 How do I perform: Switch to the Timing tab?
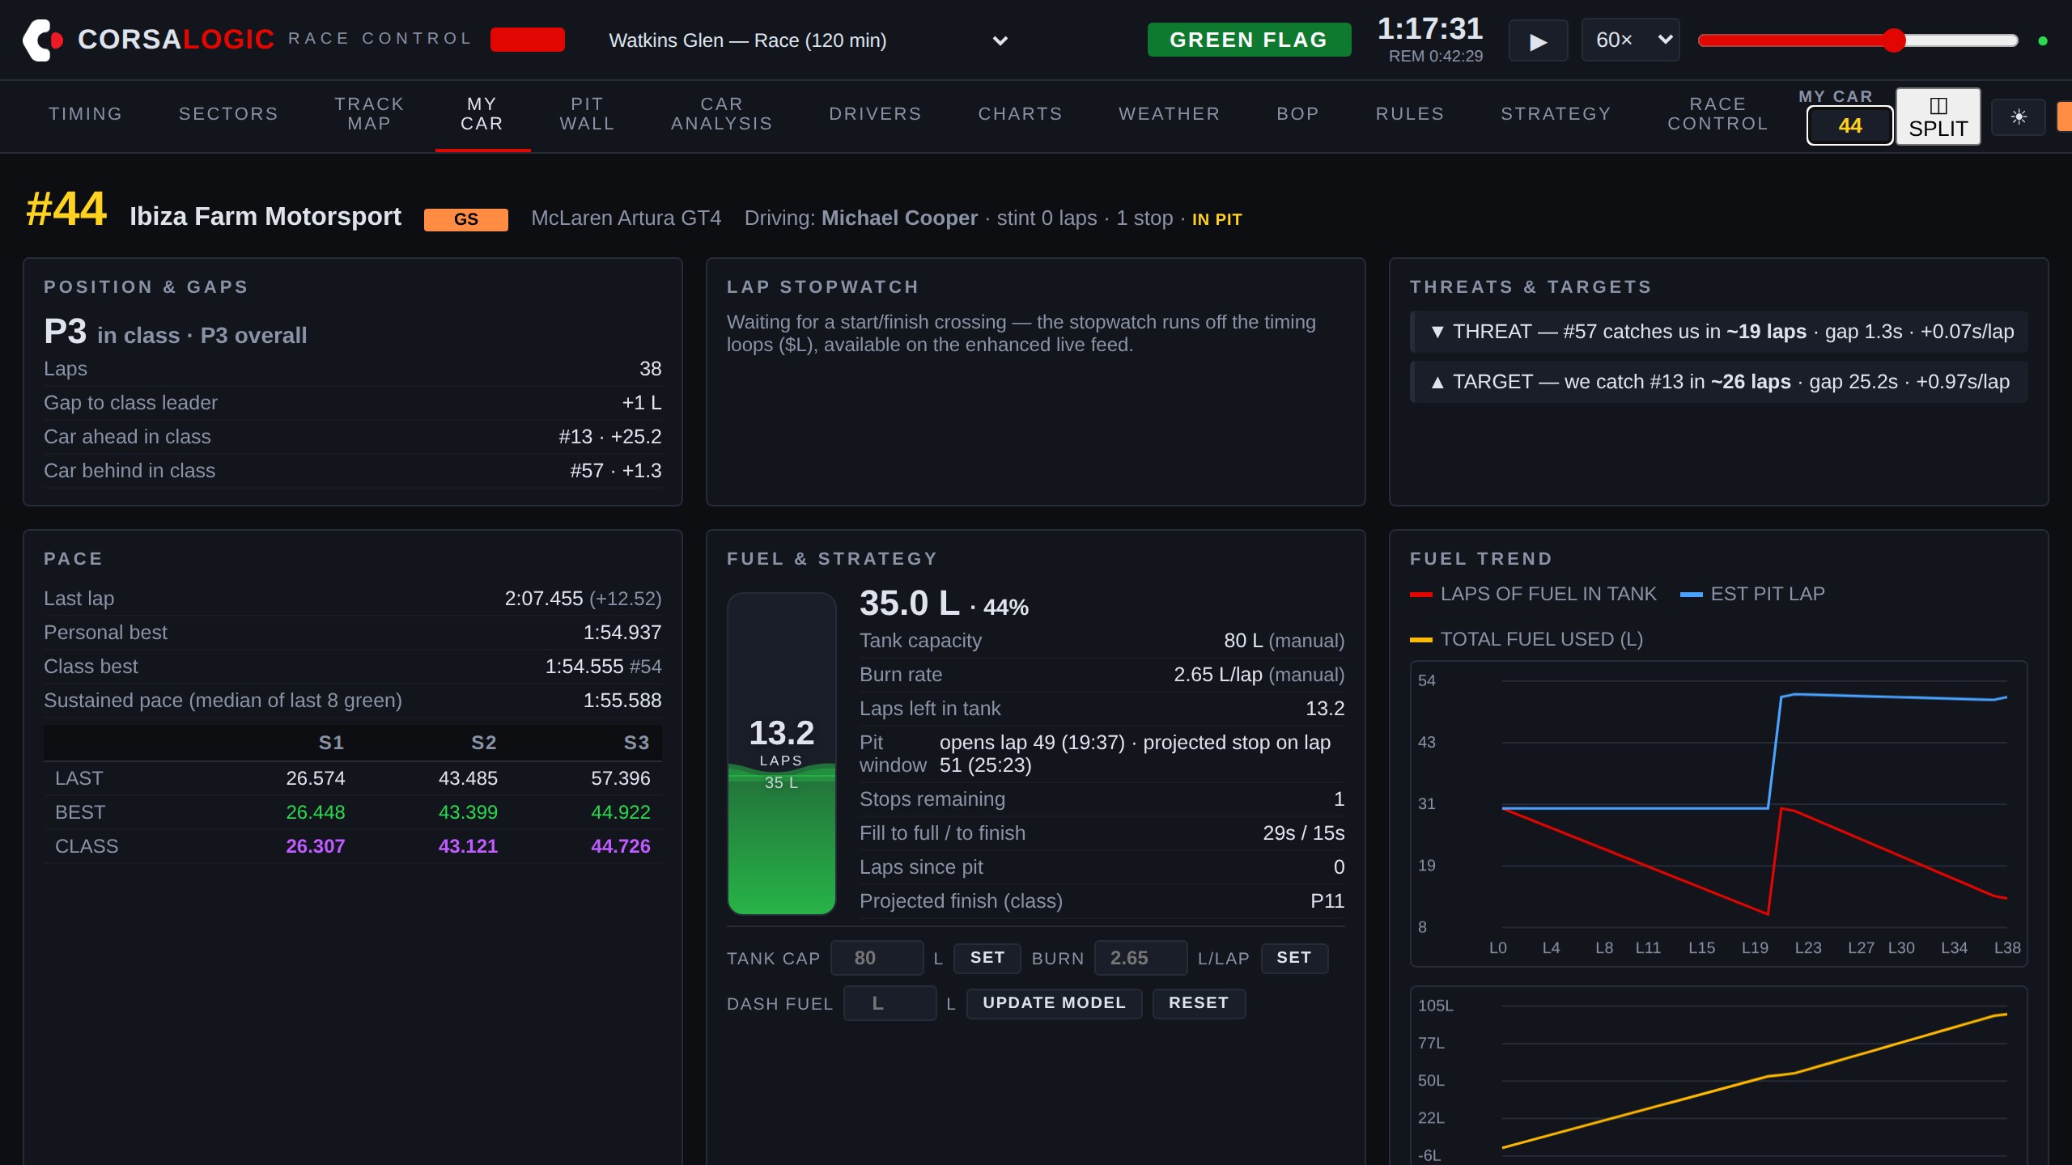86,114
